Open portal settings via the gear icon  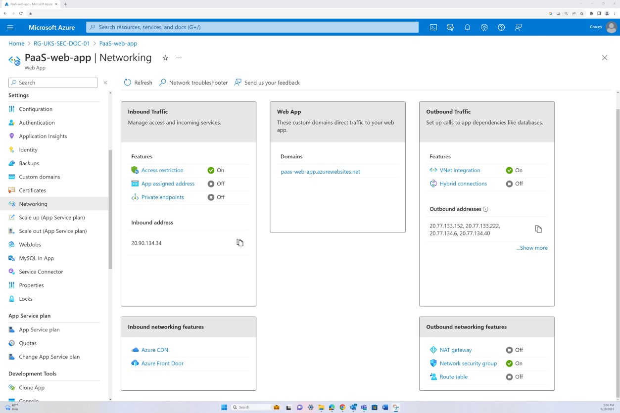coord(484,27)
